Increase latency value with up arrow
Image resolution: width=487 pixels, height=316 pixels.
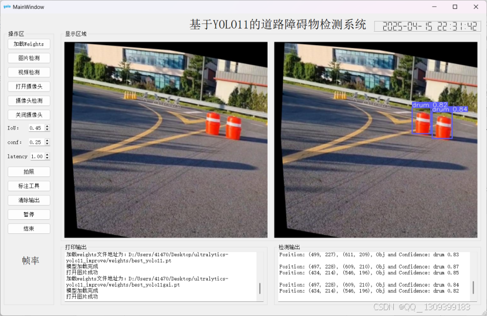coord(47,155)
